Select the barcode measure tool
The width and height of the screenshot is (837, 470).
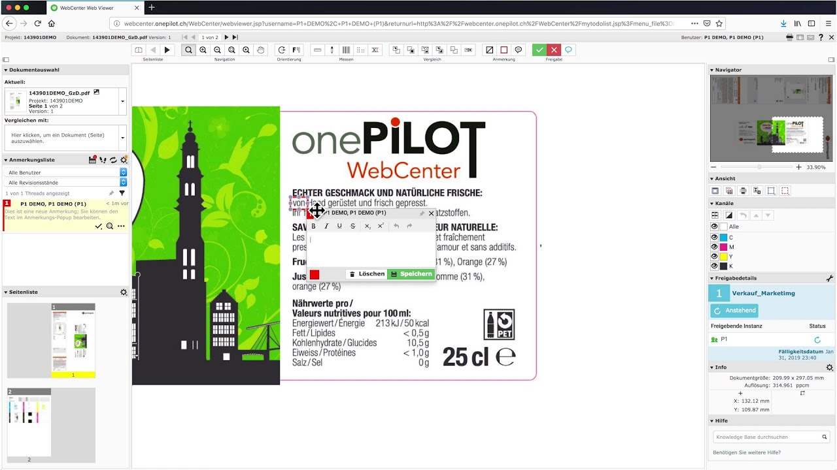(x=347, y=50)
